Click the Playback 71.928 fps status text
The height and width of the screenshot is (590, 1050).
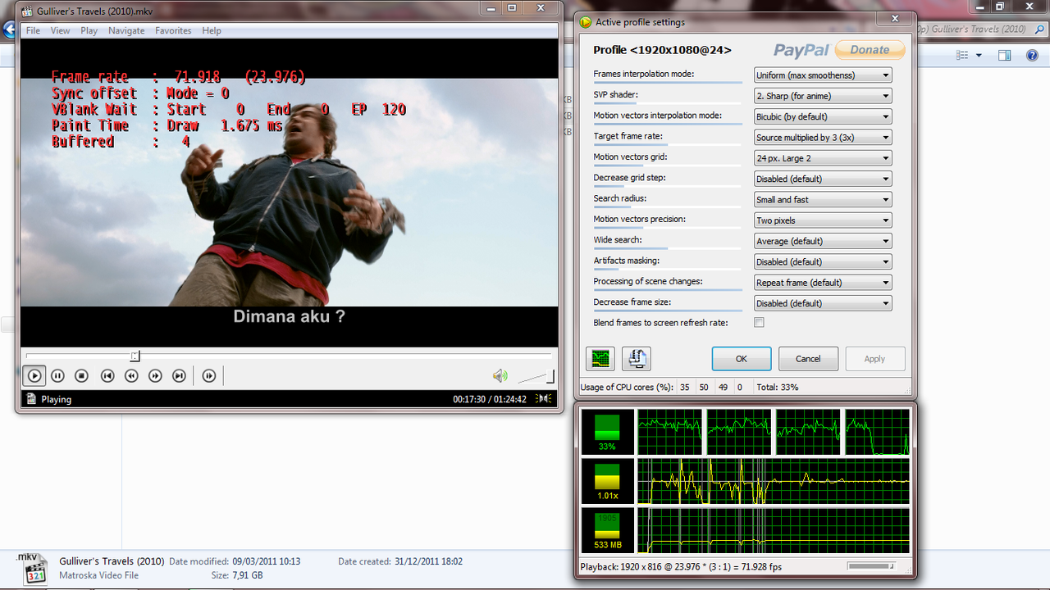click(x=680, y=567)
